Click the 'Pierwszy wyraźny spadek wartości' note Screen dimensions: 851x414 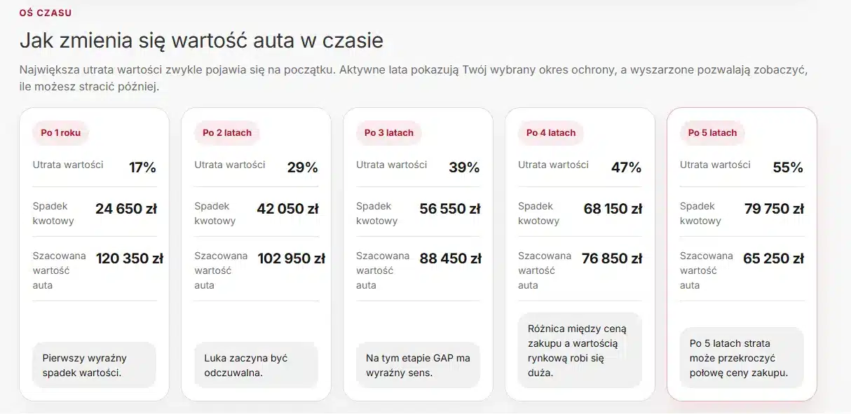(x=94, y=365)
